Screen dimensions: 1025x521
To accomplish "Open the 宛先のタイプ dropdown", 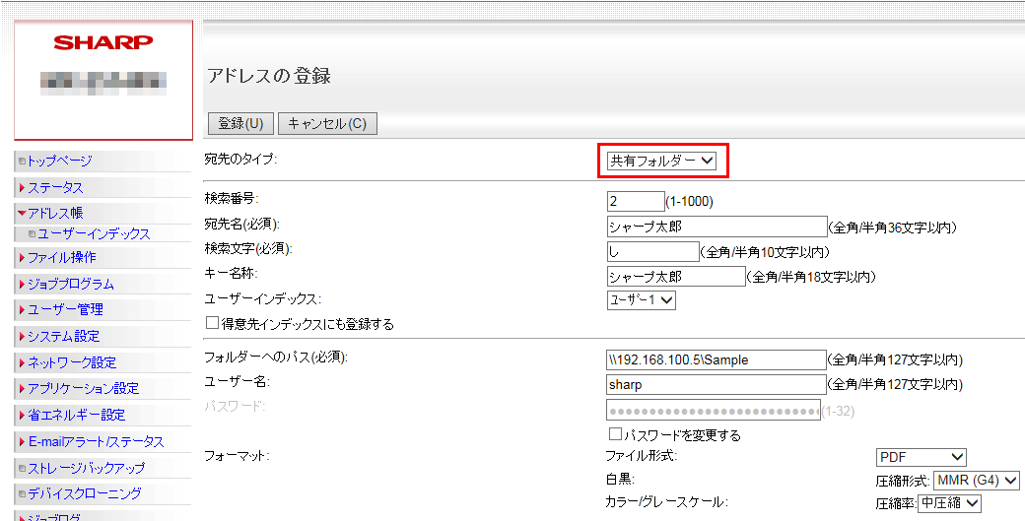I will [x=661, y=161].
